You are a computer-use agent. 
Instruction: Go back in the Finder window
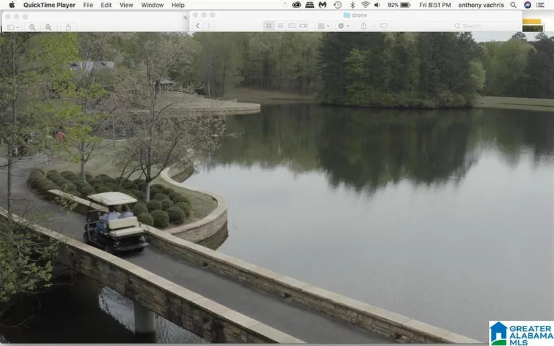click(x=197, y=25)
